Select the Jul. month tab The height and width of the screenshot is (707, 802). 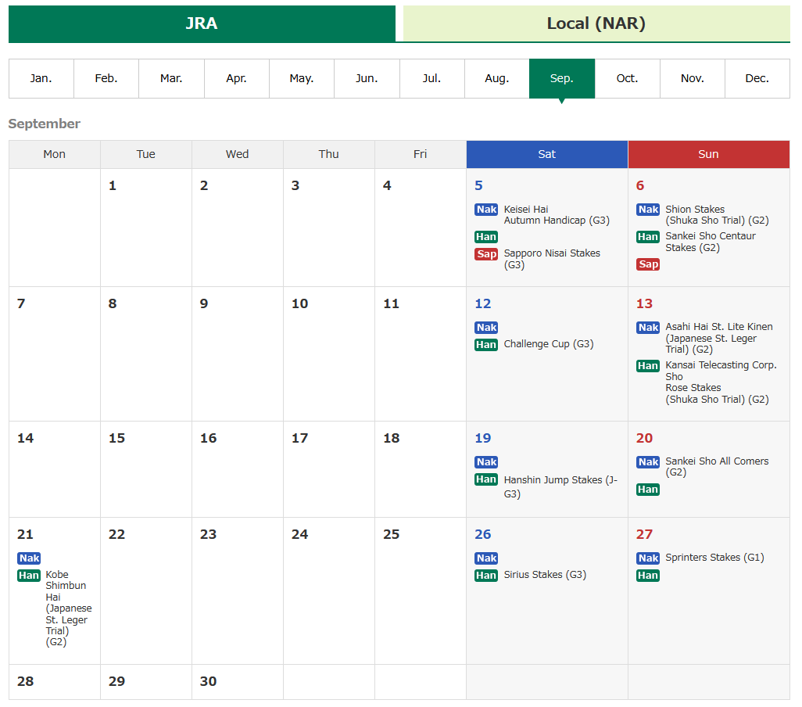[x=431, y=78]
